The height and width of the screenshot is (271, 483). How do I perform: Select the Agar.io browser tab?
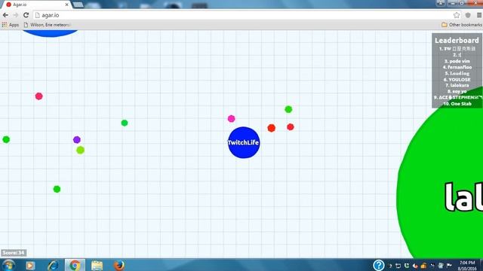(x=36, y=5)
